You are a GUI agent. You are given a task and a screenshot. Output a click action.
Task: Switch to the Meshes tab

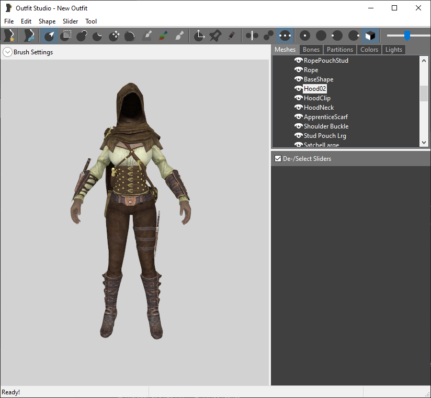coord(285,50)
